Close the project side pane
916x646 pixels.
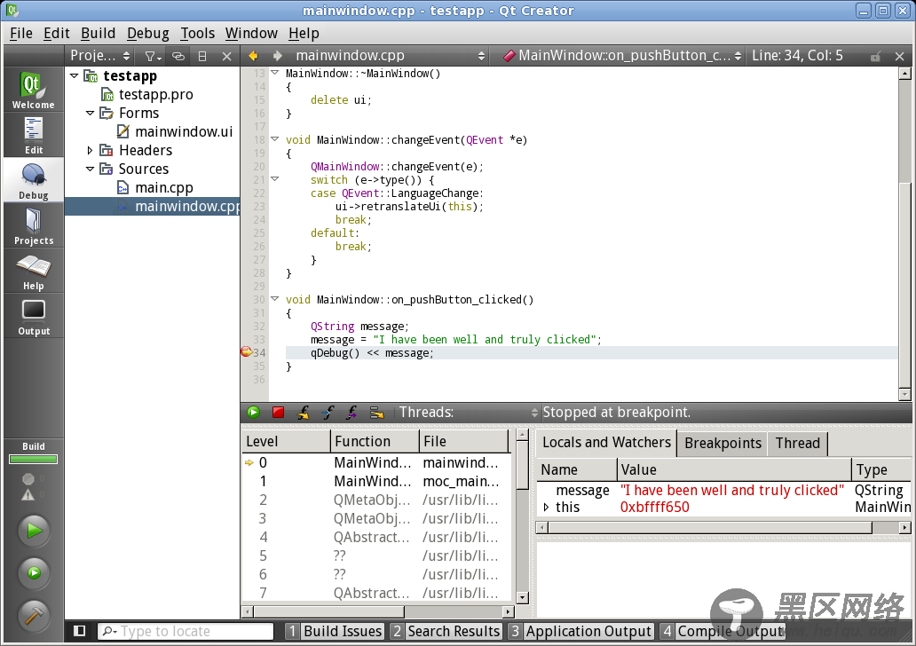point(226,56)
